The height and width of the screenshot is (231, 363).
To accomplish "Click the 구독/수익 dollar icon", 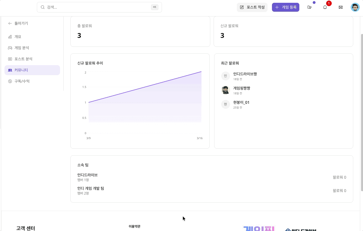I will point(10,81).
